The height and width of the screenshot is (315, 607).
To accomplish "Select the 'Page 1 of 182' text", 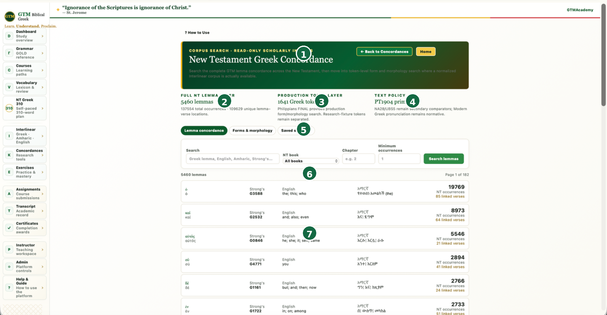I will point(457,175).
